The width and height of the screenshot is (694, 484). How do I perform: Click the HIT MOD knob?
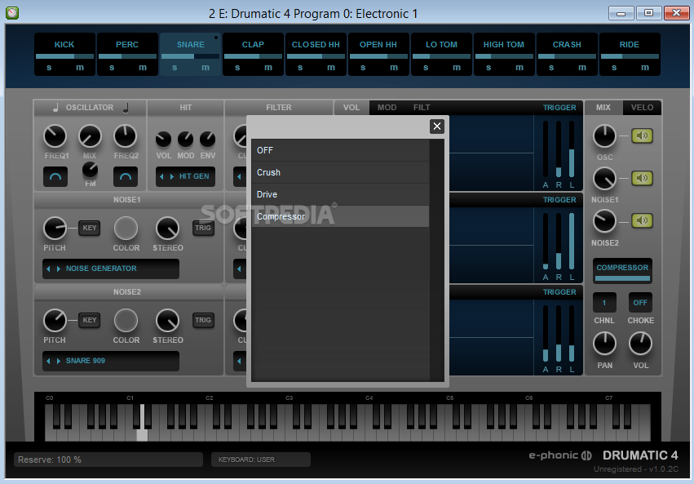pyautogui.click(x=185, y=139)
